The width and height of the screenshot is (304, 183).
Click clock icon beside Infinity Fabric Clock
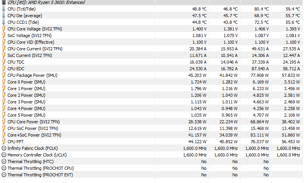click(4, 148)
